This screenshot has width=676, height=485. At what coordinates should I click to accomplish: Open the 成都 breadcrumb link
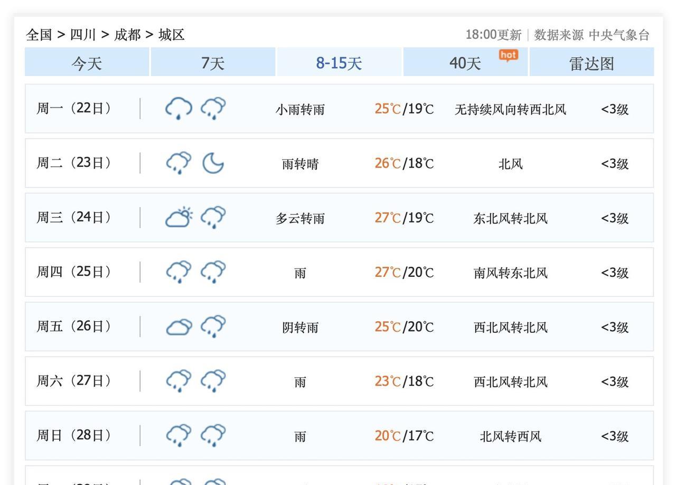[127, 35]
